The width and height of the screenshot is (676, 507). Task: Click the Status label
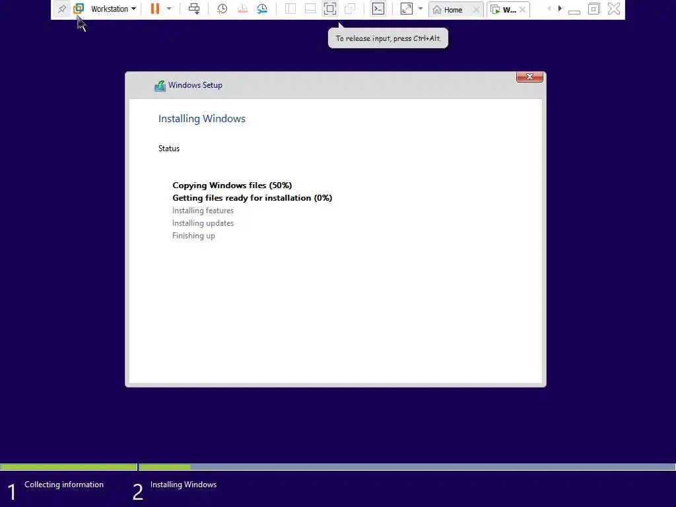click(169, 149)
